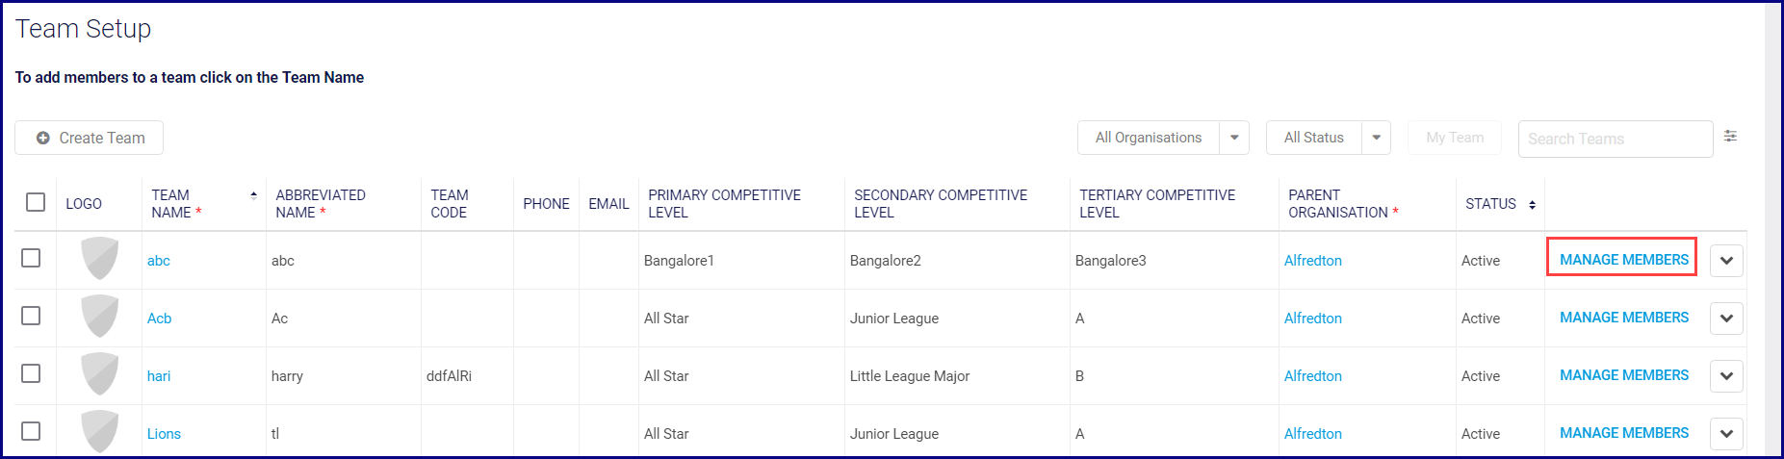Select the hari team row checkbox
This screenshot has height=459, width=1784.
pyautogui.click(x=31, y=373)
